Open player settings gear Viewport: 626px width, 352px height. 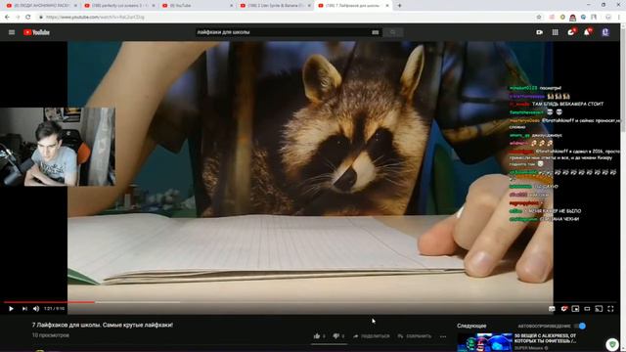click(563, 309)
